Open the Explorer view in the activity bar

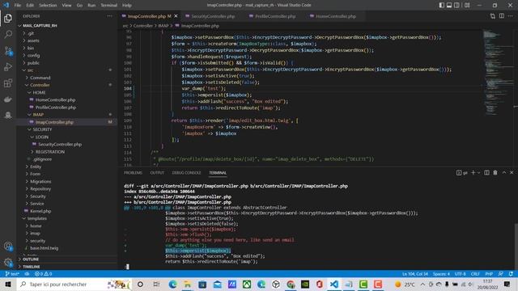click(8, 18)
